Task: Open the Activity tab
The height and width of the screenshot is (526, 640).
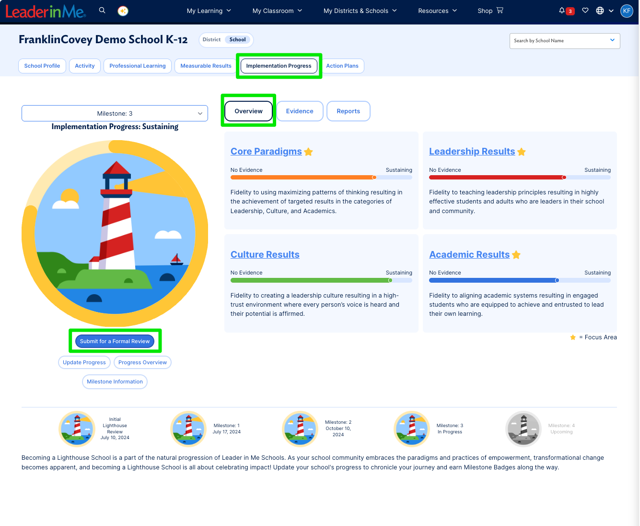Action: (x=85, y=66)
